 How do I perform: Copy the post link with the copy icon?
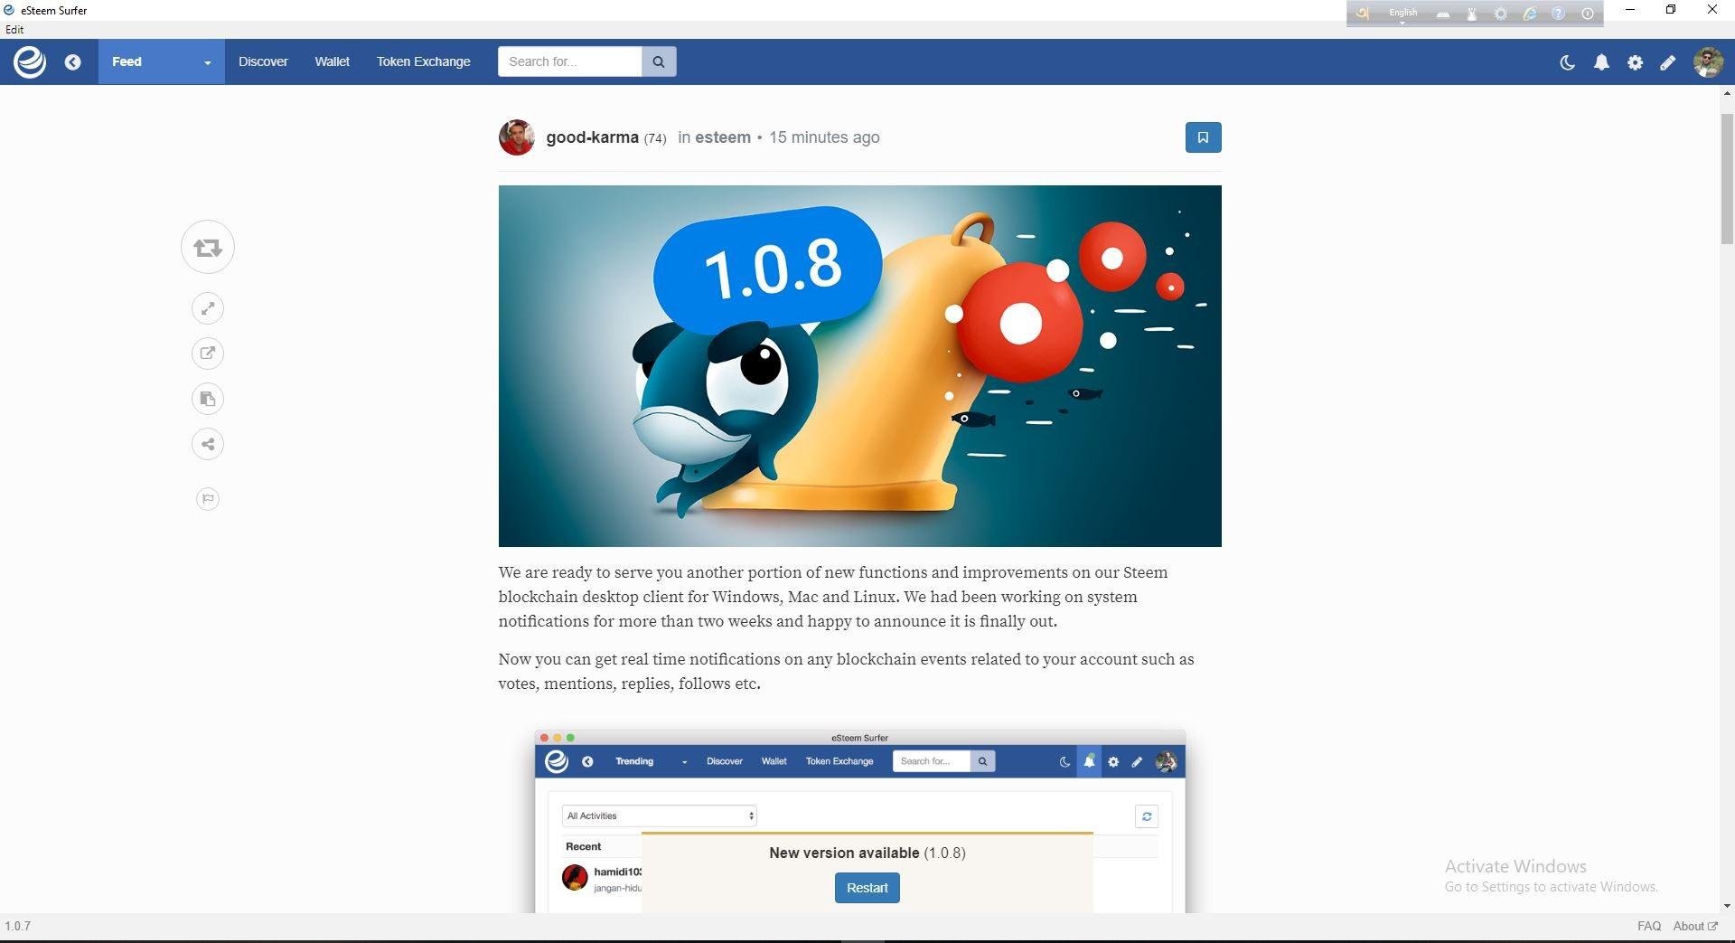pyautogui.click(x=208, y=399)
